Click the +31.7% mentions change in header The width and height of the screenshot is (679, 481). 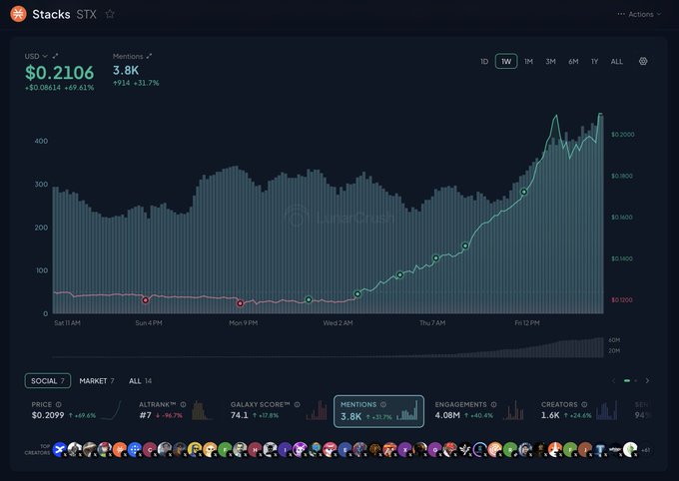tap(146, 83)
